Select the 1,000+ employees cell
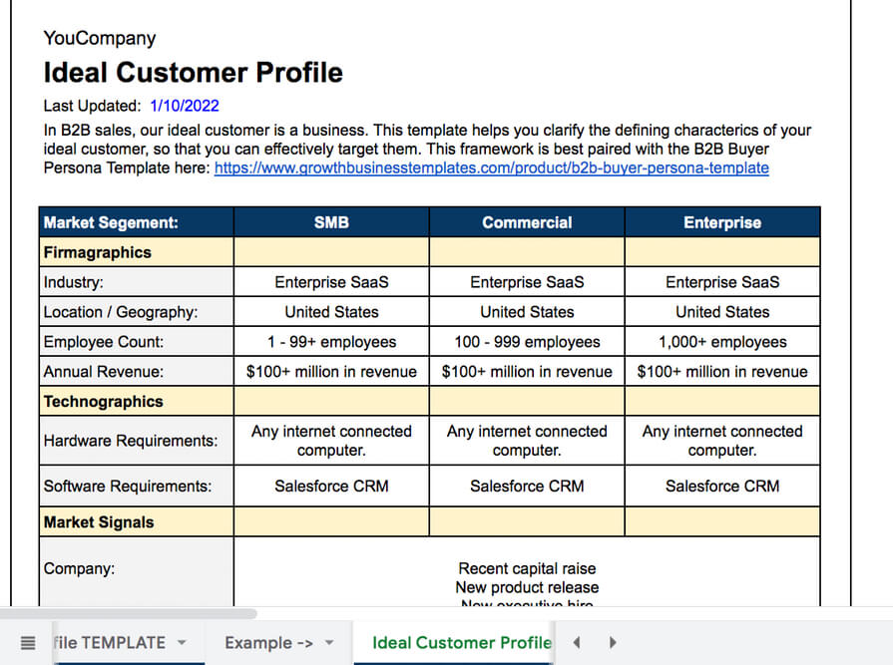 (722, 342)
